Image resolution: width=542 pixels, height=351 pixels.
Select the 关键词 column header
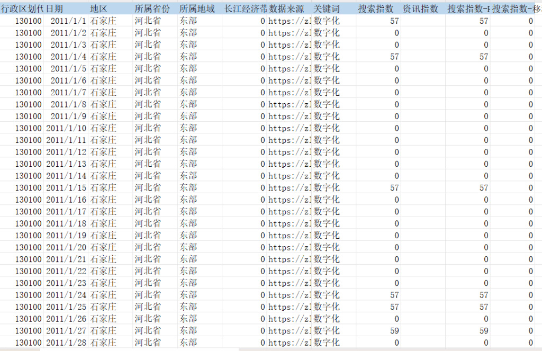[x=333, y=8]
